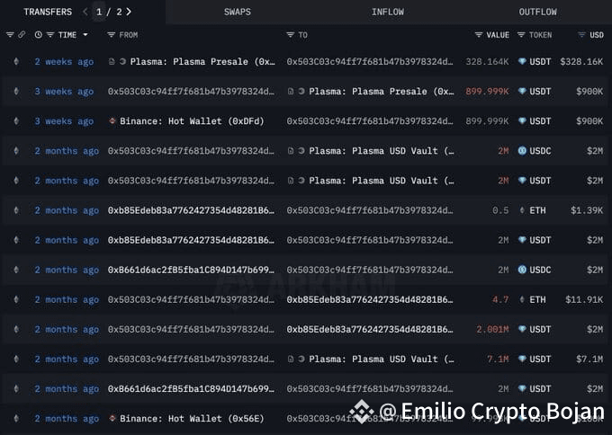Click the '$11.91K' USD amount
This screenshot has width=612, height=435.
[x=584, y=300]
